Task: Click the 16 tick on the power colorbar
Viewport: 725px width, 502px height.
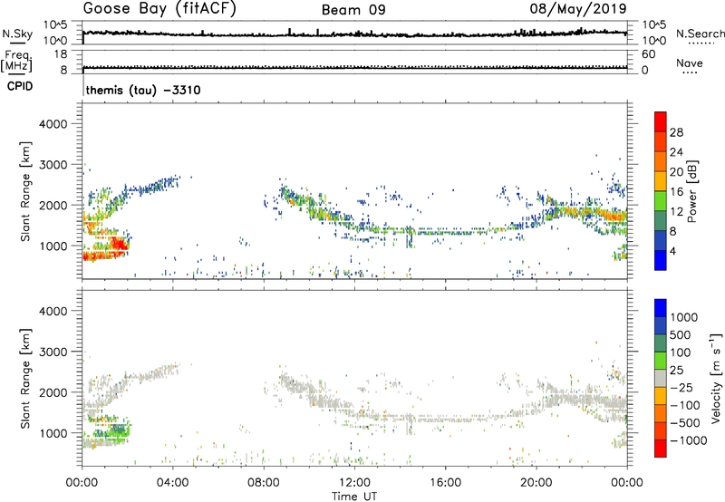Action: tap(676, 192)
